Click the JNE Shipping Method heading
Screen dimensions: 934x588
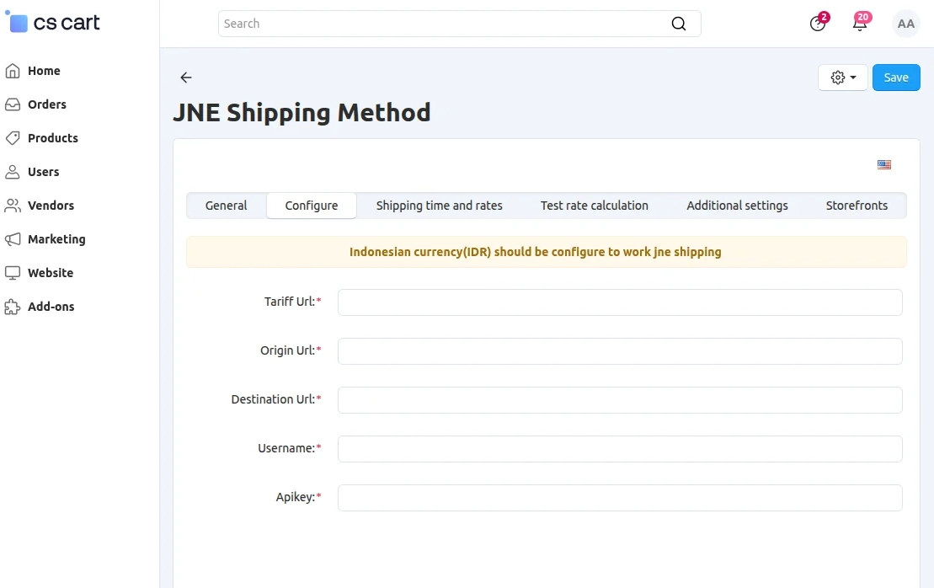click(x=302, y=113)
